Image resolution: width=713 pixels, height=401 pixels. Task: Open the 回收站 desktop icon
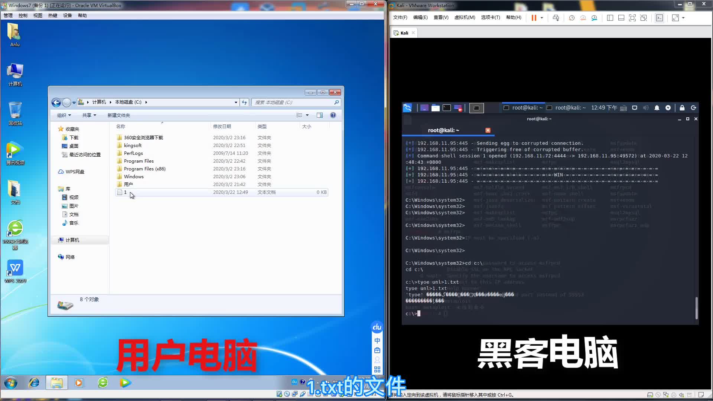point(15,114)
